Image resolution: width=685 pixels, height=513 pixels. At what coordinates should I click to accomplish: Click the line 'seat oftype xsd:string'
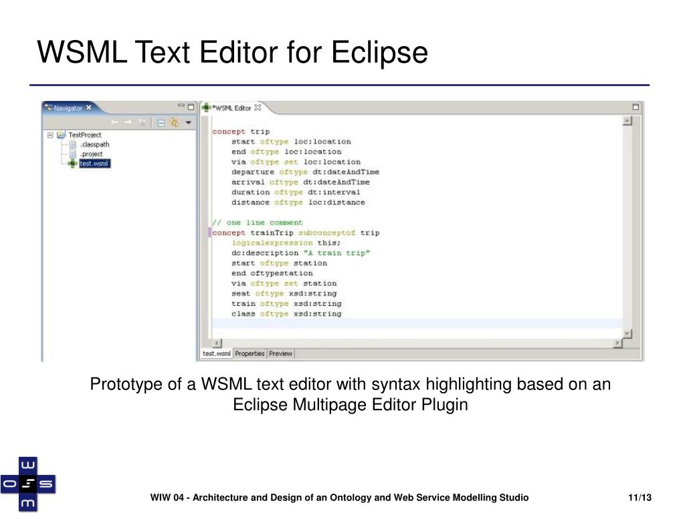(x=284, y=294)
